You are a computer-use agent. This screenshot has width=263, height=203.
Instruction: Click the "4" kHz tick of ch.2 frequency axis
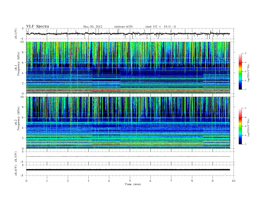click(x=23, y=128)
